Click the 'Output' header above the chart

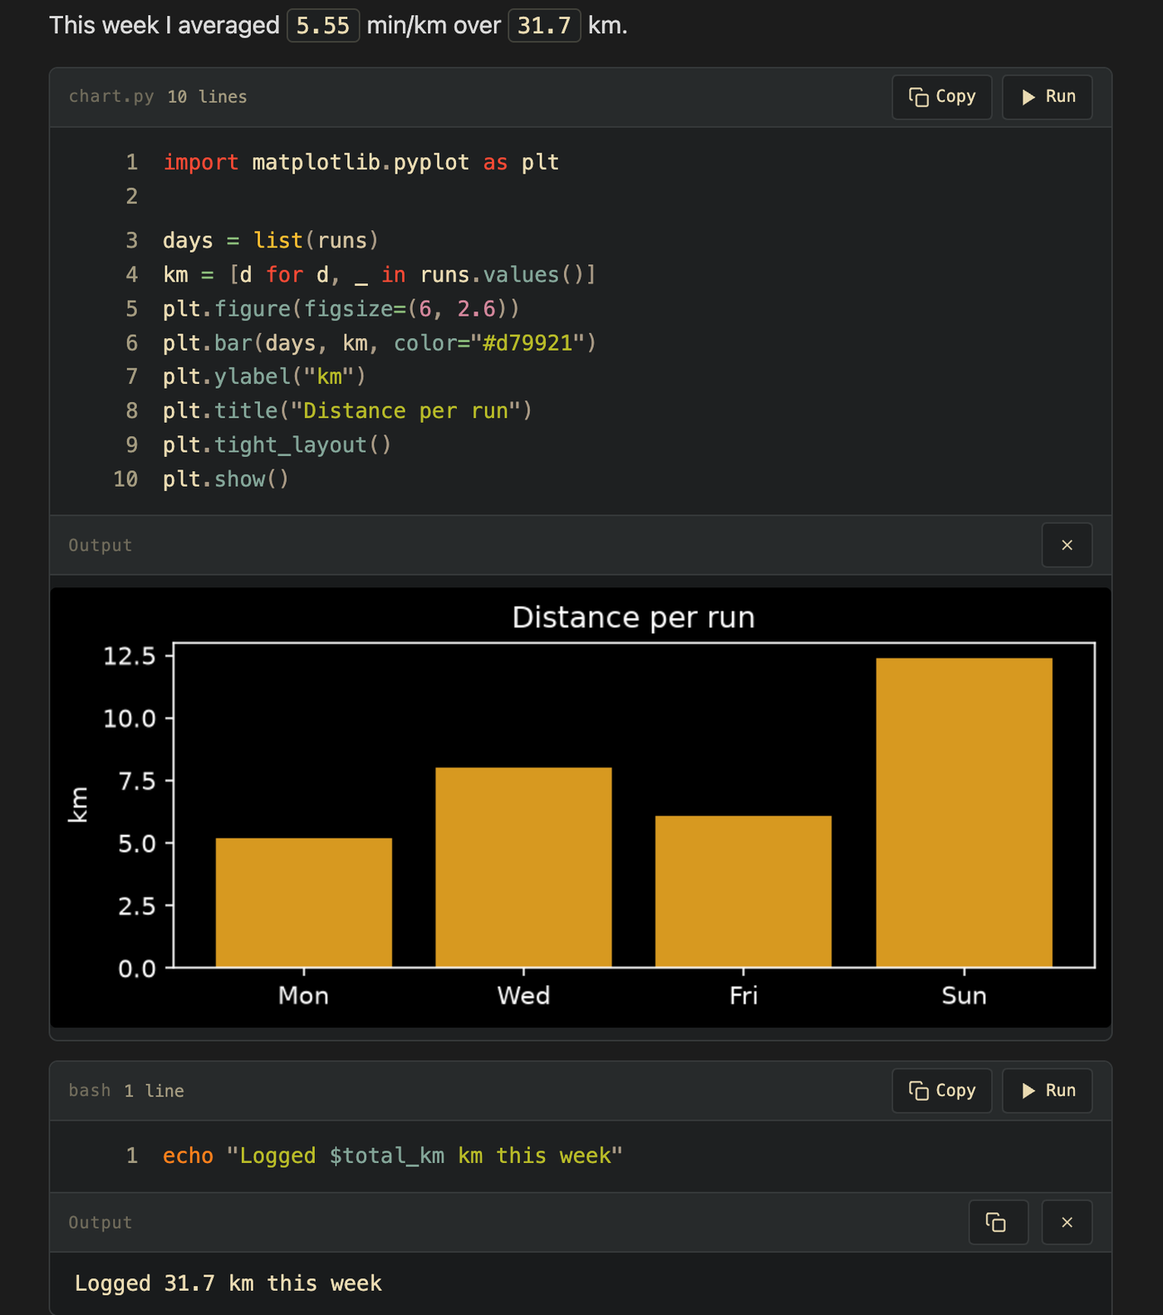click(101, 545)
